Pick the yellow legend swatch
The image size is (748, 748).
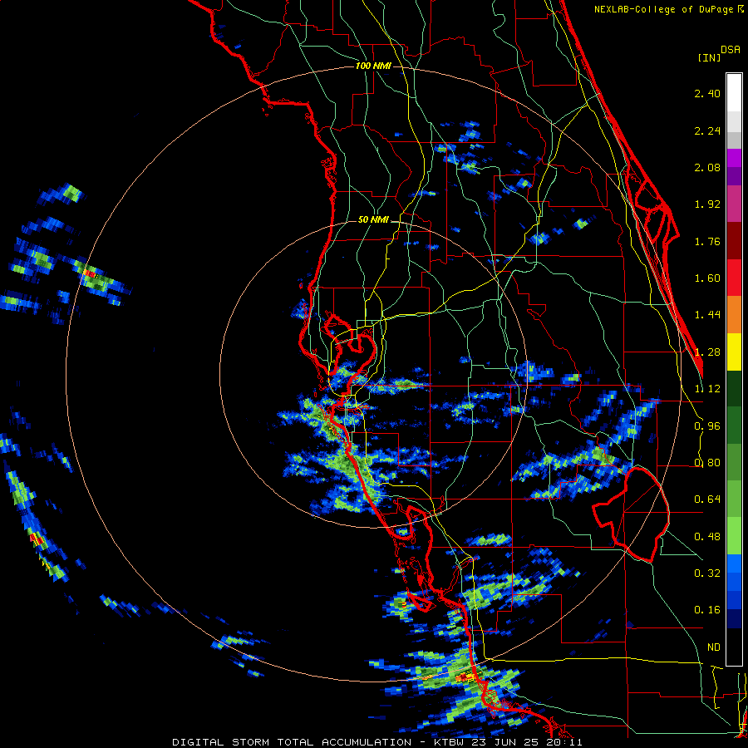[x=734, y=352]
